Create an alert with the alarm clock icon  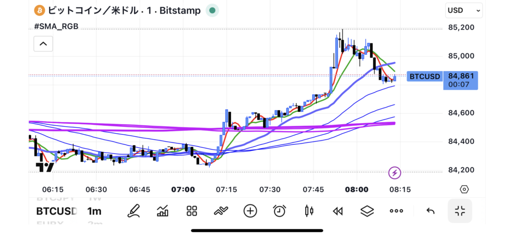(280, 211)
